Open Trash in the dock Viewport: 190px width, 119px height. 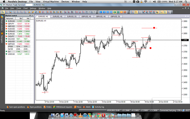tap(138, 115)
